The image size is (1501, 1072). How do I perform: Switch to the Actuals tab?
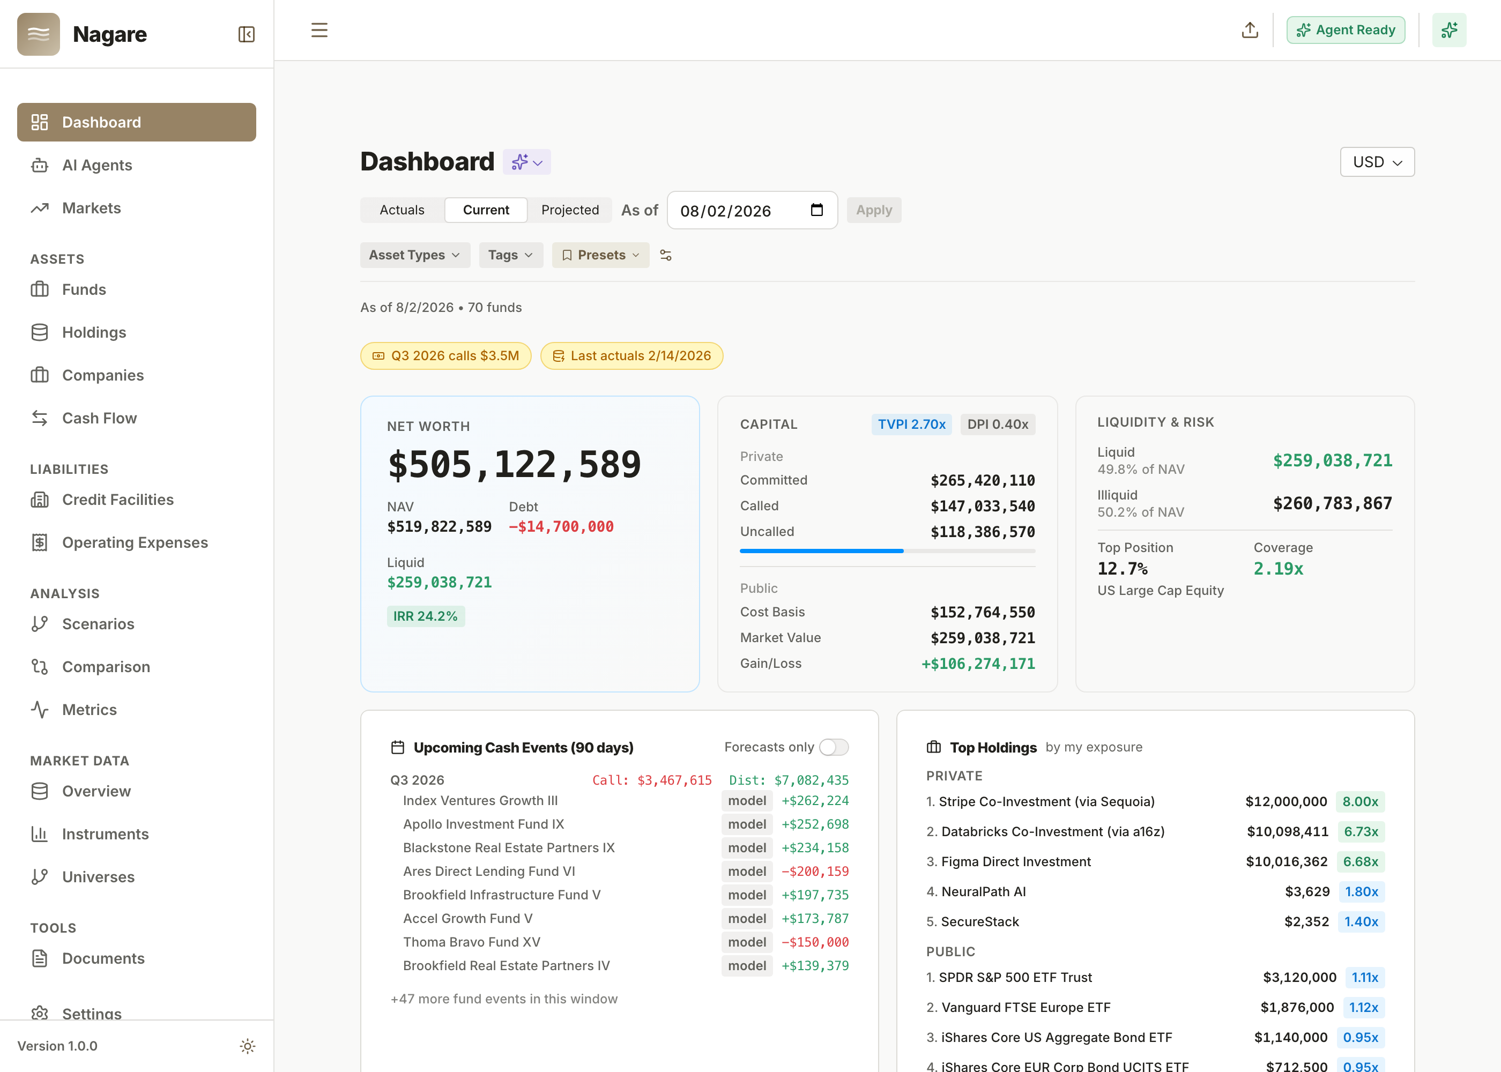tap(402, 210)
